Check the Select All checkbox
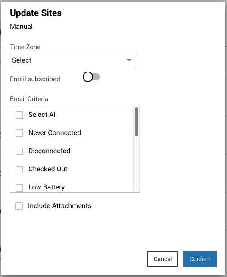The image size is (227, 277). pos(19,115)
